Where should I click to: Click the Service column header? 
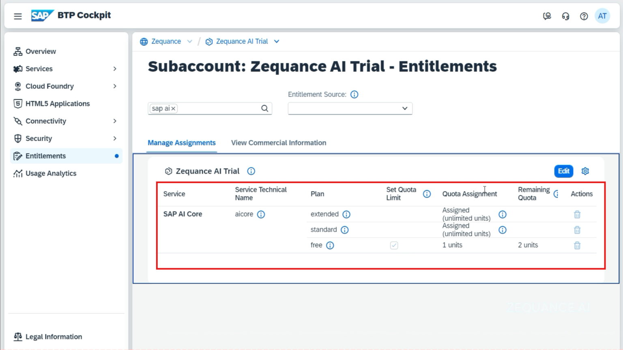[x=174, y=194]
